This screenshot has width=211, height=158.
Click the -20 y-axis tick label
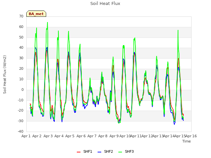[21, 111]
